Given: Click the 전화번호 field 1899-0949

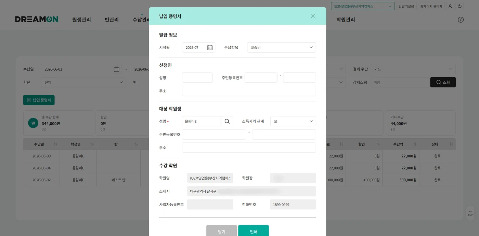Looking at the screenshot, I should [293, 205].
